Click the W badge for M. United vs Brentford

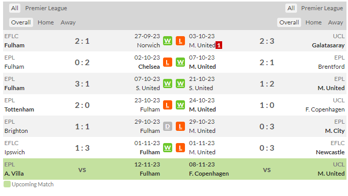(x=180, y=62)
